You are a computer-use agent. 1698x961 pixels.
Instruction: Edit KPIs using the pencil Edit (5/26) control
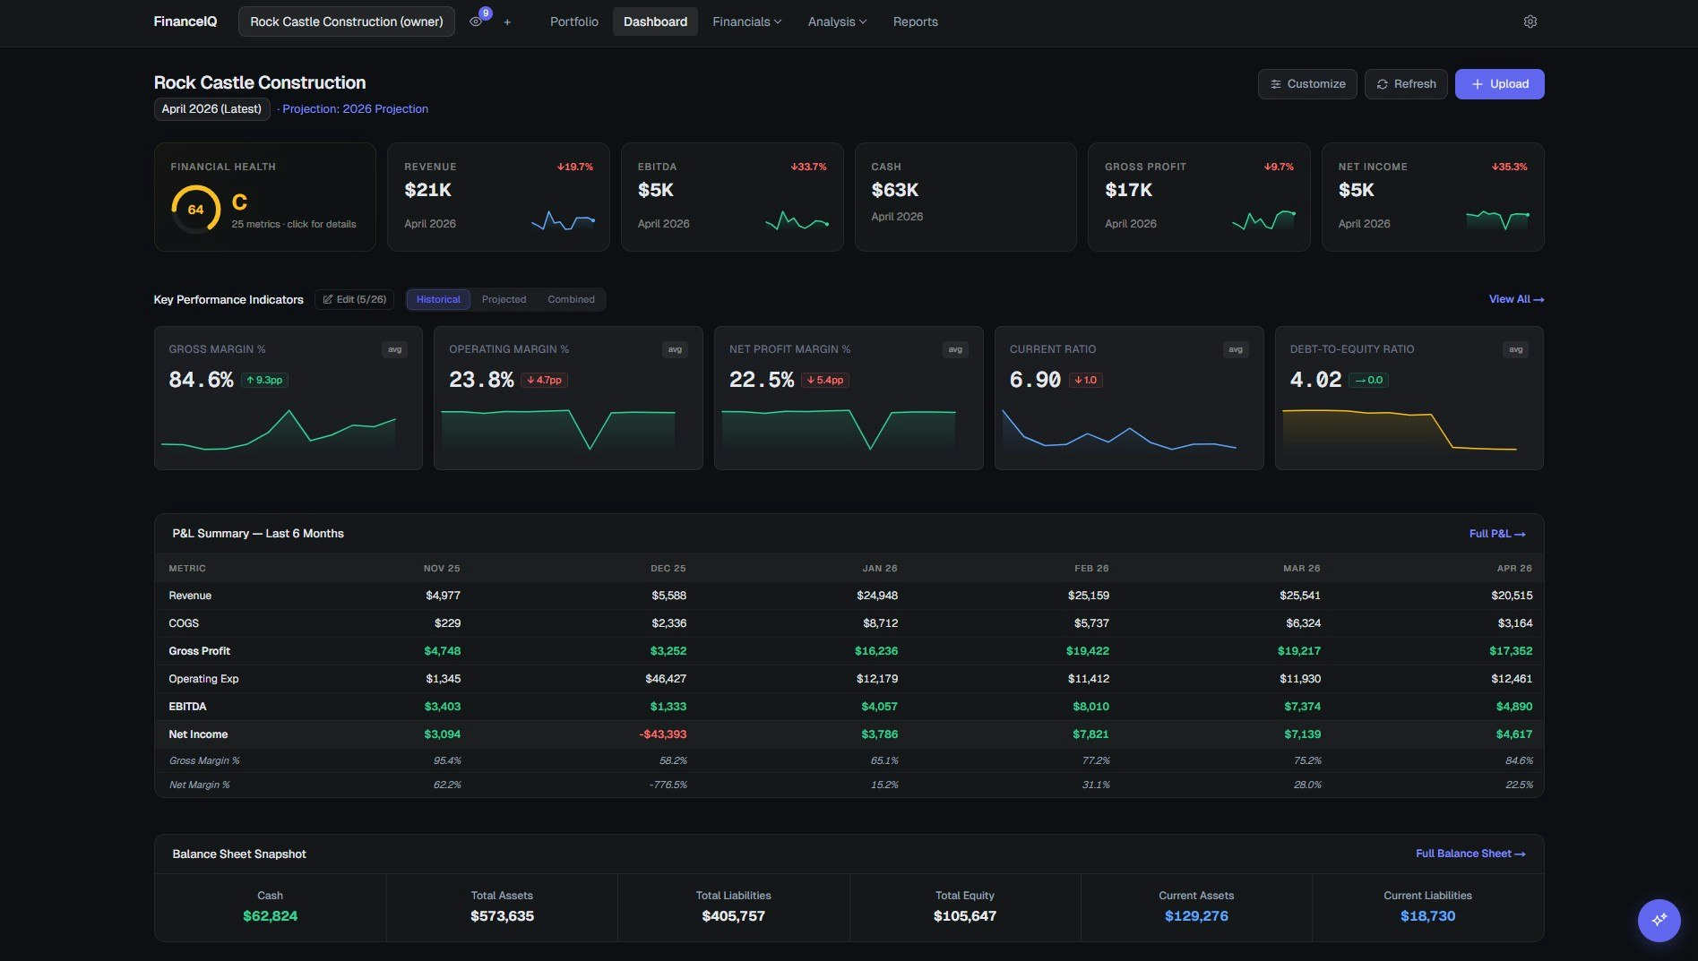(x=354, y=299)
